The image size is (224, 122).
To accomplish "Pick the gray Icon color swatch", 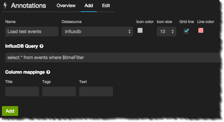I will click(x=140, y=30).
